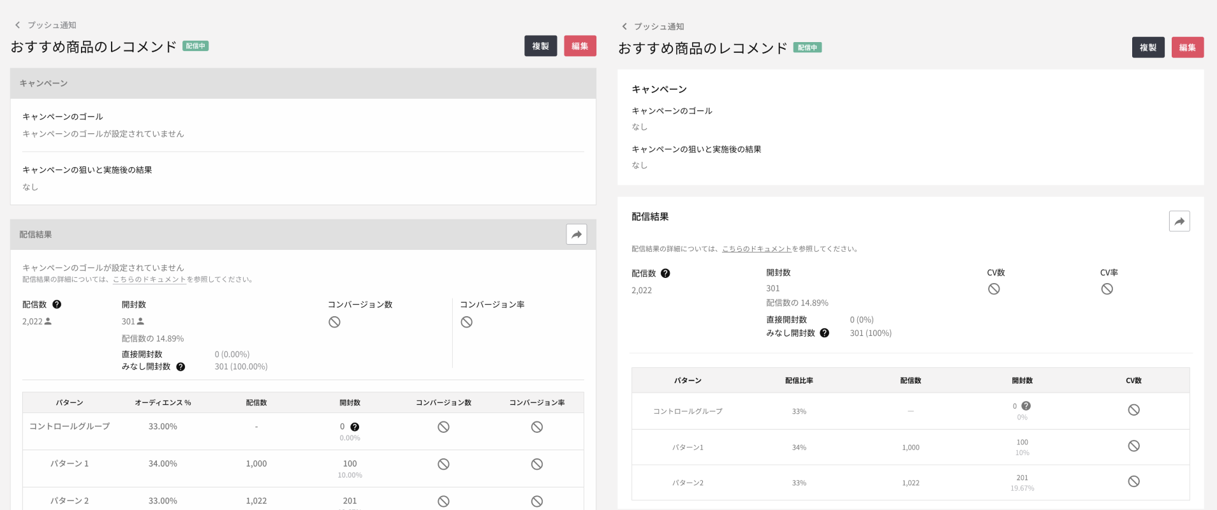The height and width of the screenshot is (510, 1217).
Task: Go back via プッシュ通知 text in the right panel
Action: [659, 26]
